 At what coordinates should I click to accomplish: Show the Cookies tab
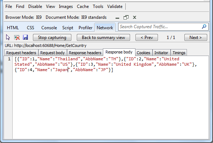click(x=143, y=53)
